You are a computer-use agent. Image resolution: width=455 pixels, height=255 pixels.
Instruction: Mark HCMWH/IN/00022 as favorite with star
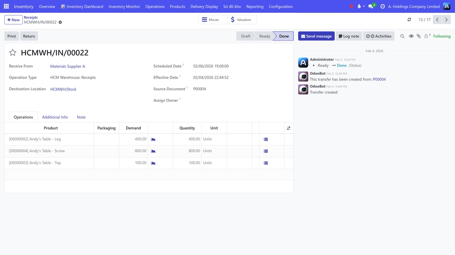click(13, 53)
